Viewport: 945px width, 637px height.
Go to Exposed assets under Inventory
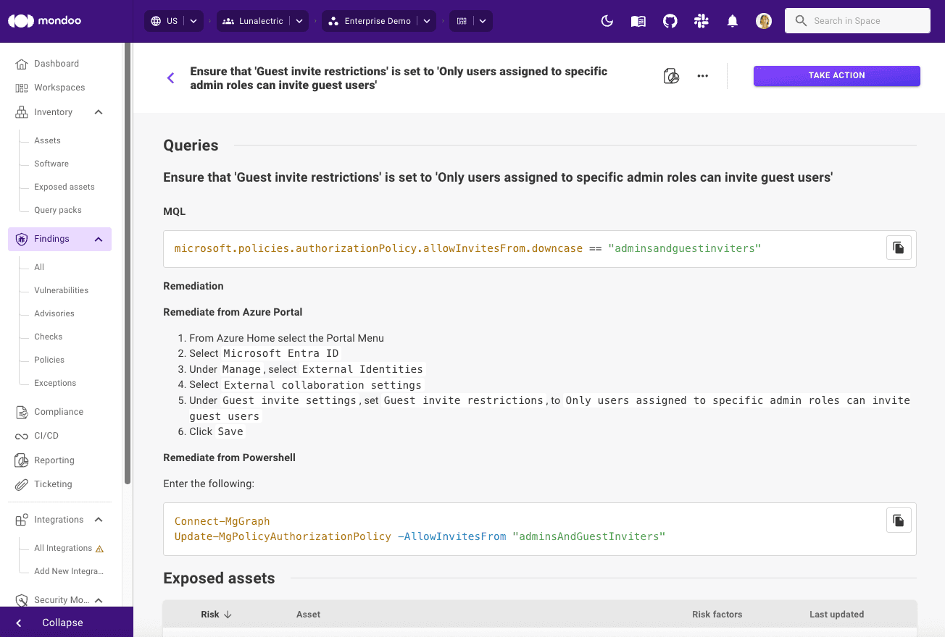coord(64,187)
